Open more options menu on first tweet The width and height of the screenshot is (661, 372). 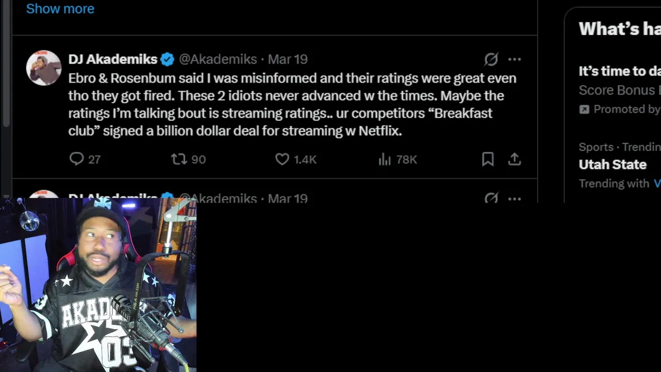click(514, 59)
